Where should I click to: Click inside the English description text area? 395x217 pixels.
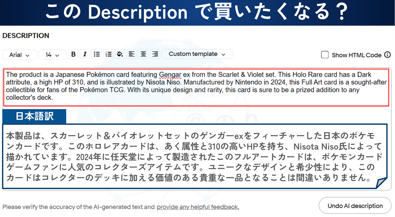point(196,87)
